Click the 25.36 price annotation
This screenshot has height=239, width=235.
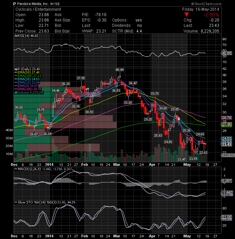pos(187,131)
